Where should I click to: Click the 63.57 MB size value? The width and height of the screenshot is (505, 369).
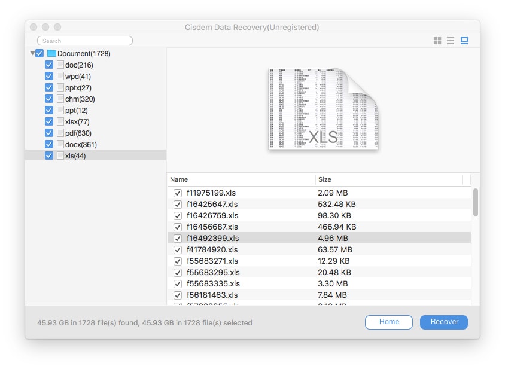335,249
